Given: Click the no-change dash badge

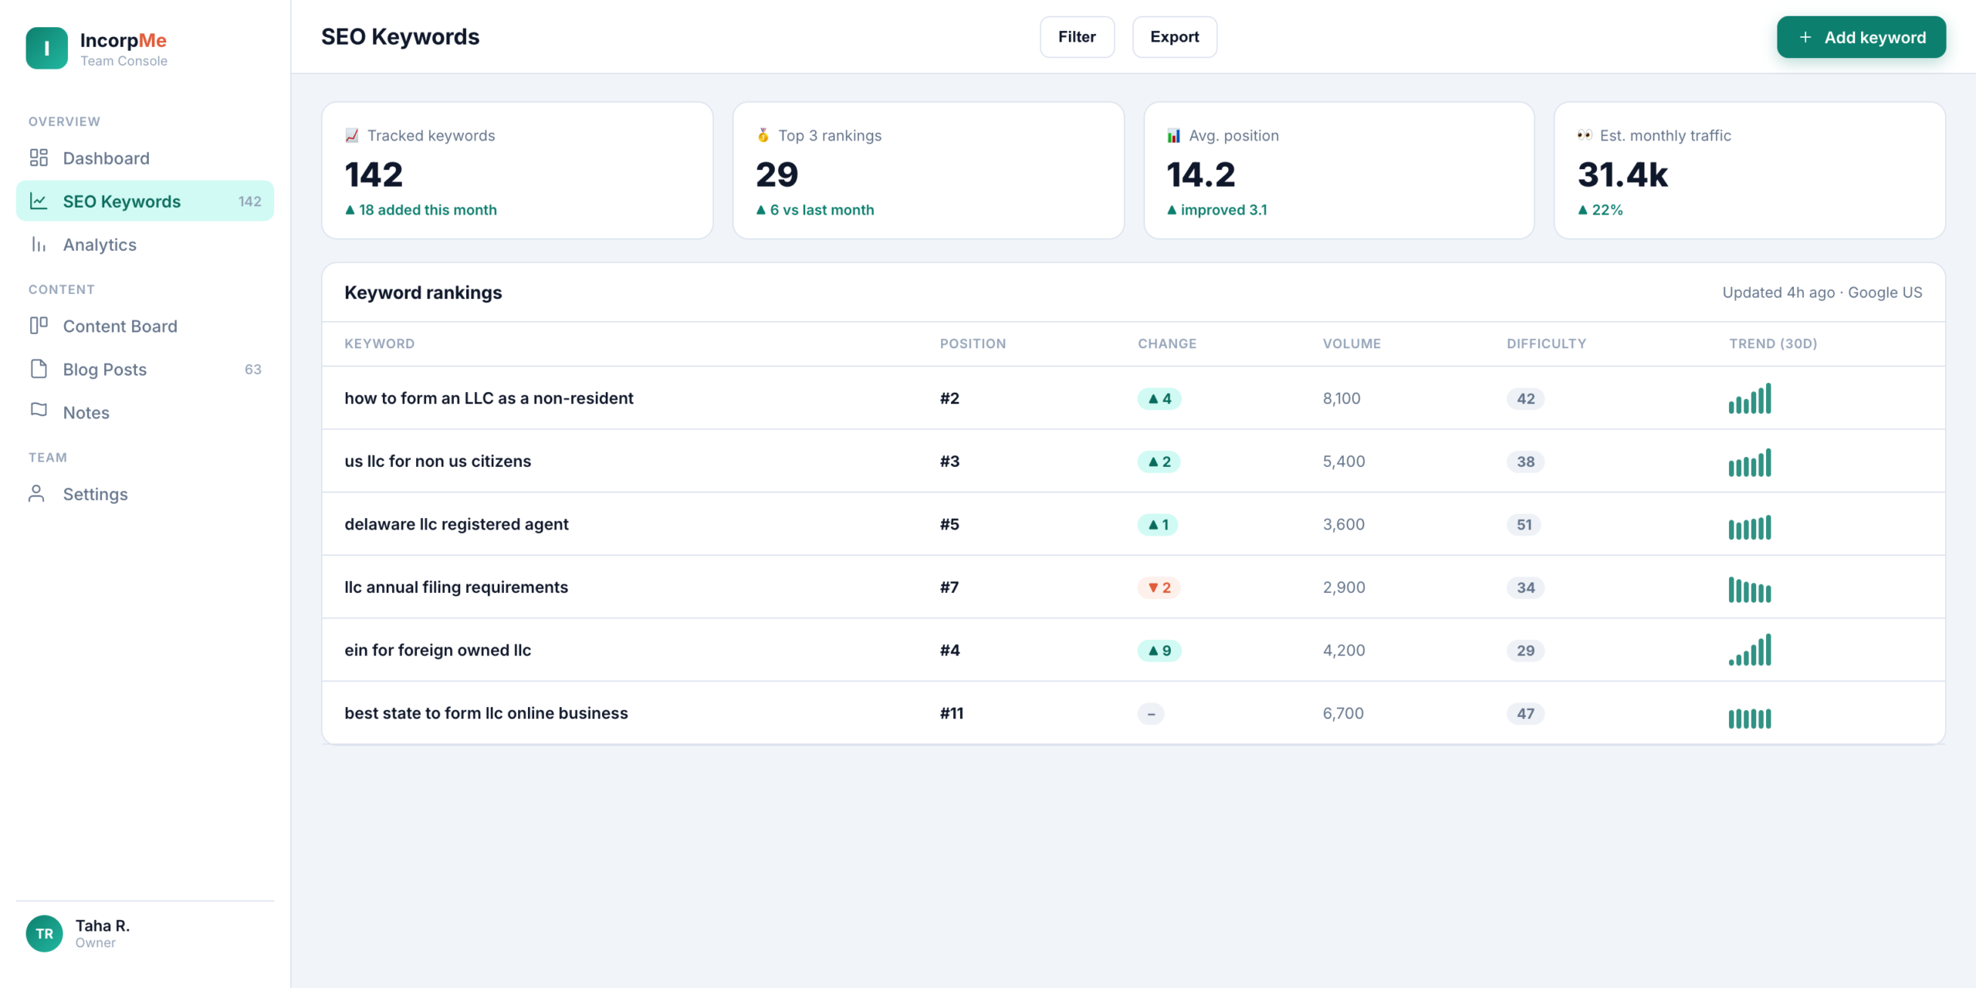Looking at the screenshot, I should (1150, 714).
